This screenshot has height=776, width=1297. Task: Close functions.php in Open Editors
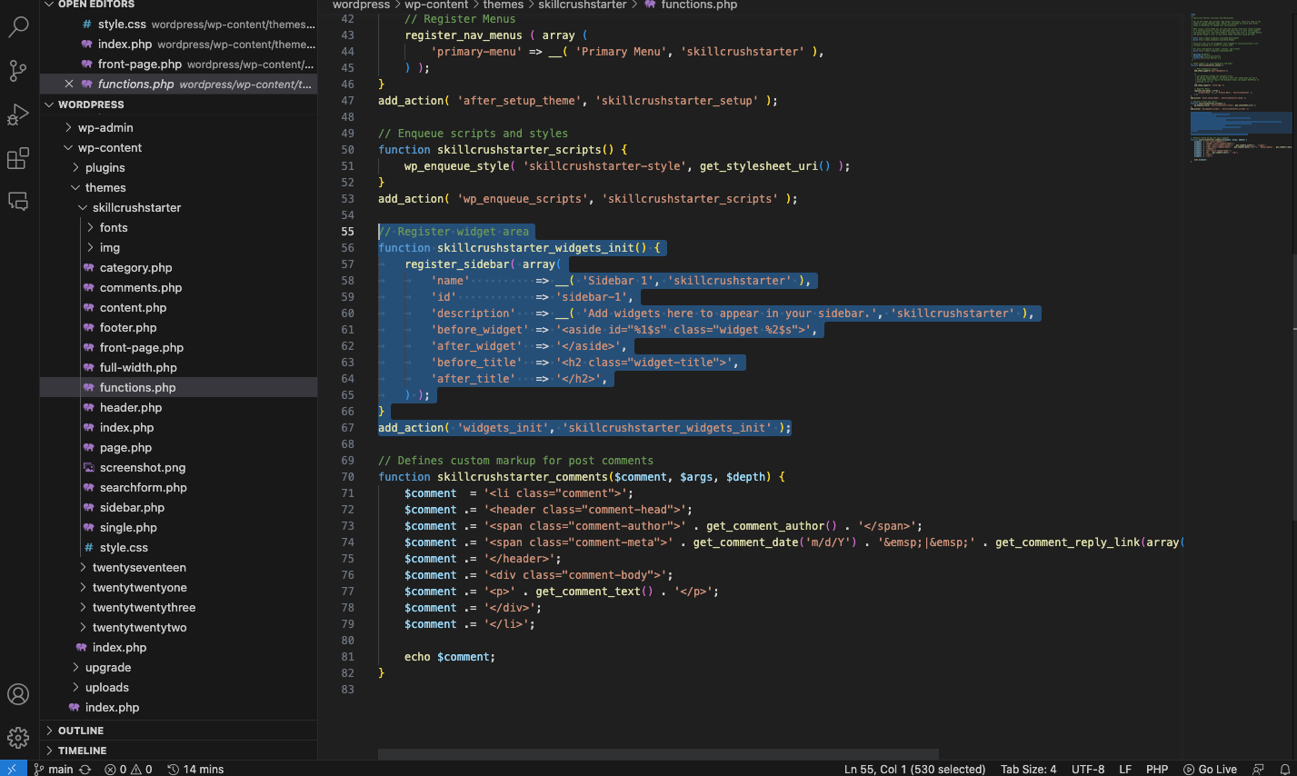[x=69, y=84]
